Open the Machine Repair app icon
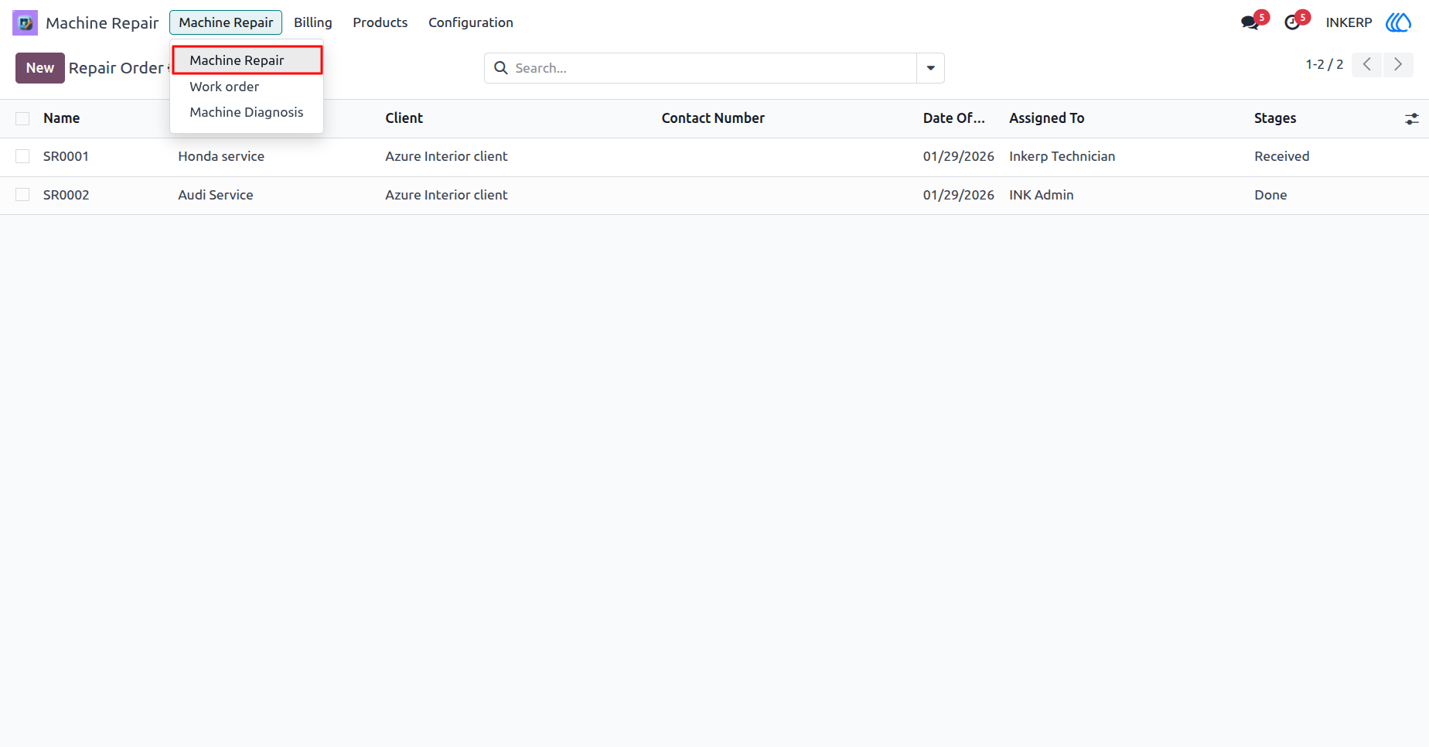This screenshot has height=747, width=1429. click(x=25, y=22)
